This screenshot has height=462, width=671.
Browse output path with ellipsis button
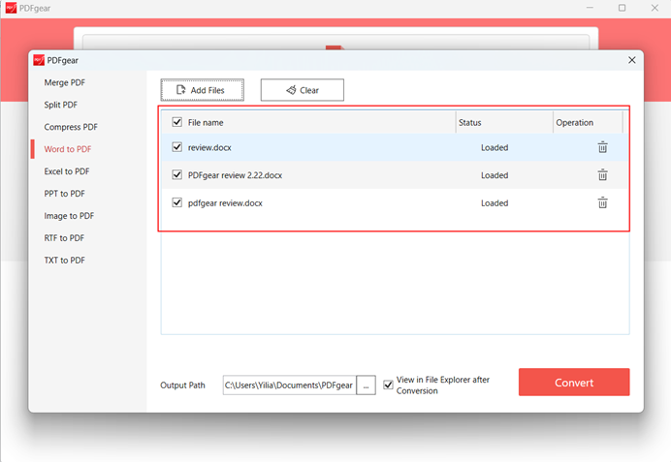pyautogui.click(x=366, y=385)
